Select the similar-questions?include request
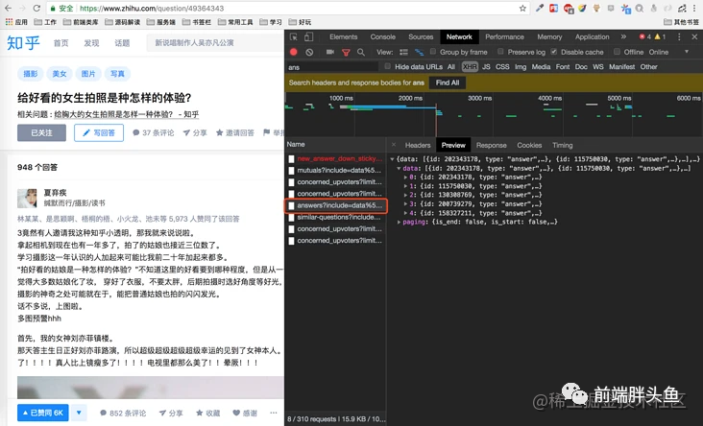The image size is (703, 426). 336,217
